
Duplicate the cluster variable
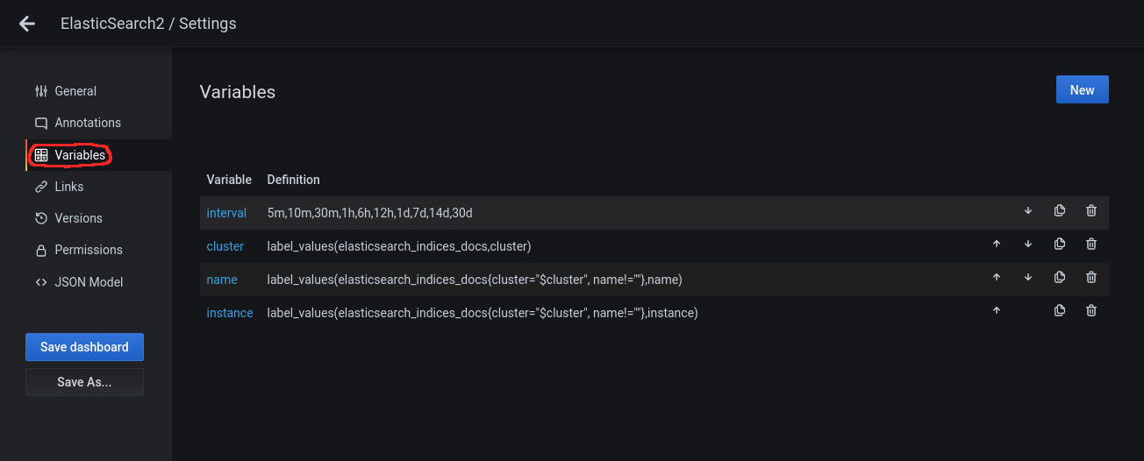click(1059, 245)
